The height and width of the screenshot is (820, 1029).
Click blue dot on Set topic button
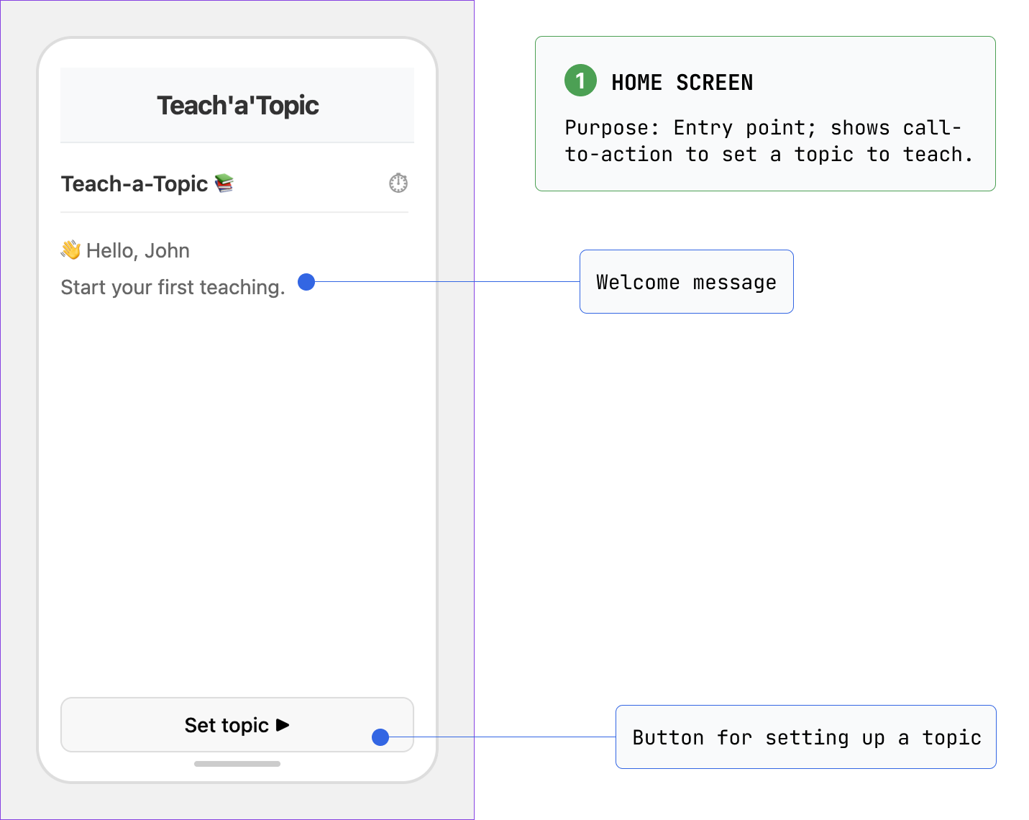[380, 737]
